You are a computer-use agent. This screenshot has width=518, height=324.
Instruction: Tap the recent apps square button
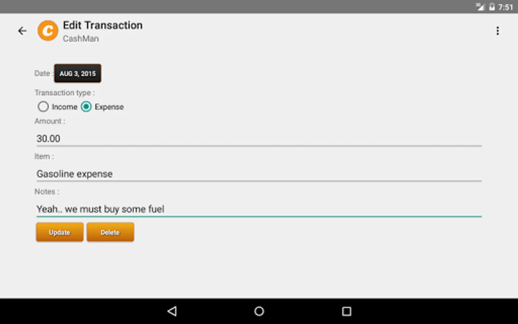346,311
